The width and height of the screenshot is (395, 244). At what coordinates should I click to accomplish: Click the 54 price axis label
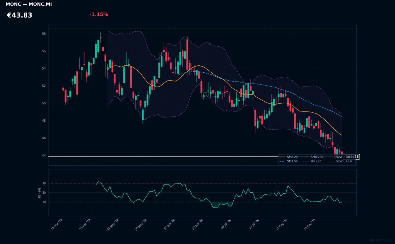tap(44, 69)
